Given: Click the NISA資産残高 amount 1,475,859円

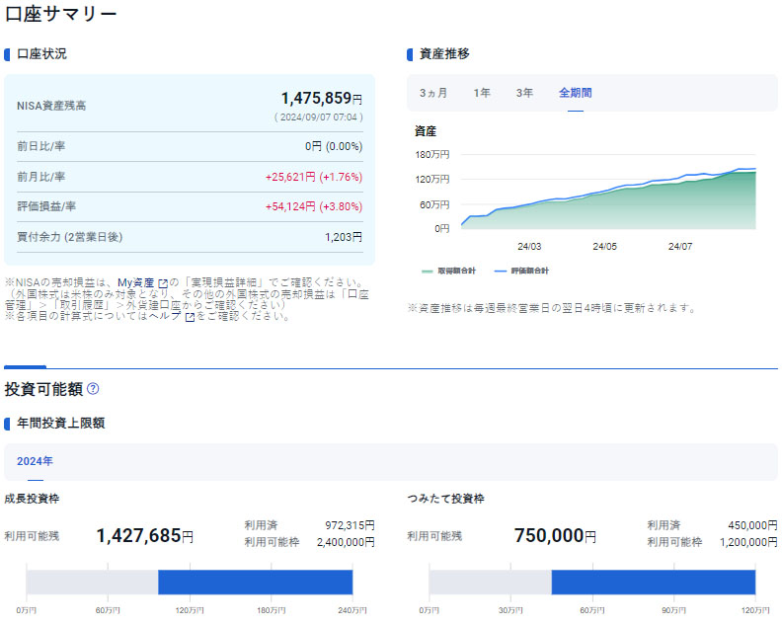Looking at the screenshot, I should click(x=321, y=99).
